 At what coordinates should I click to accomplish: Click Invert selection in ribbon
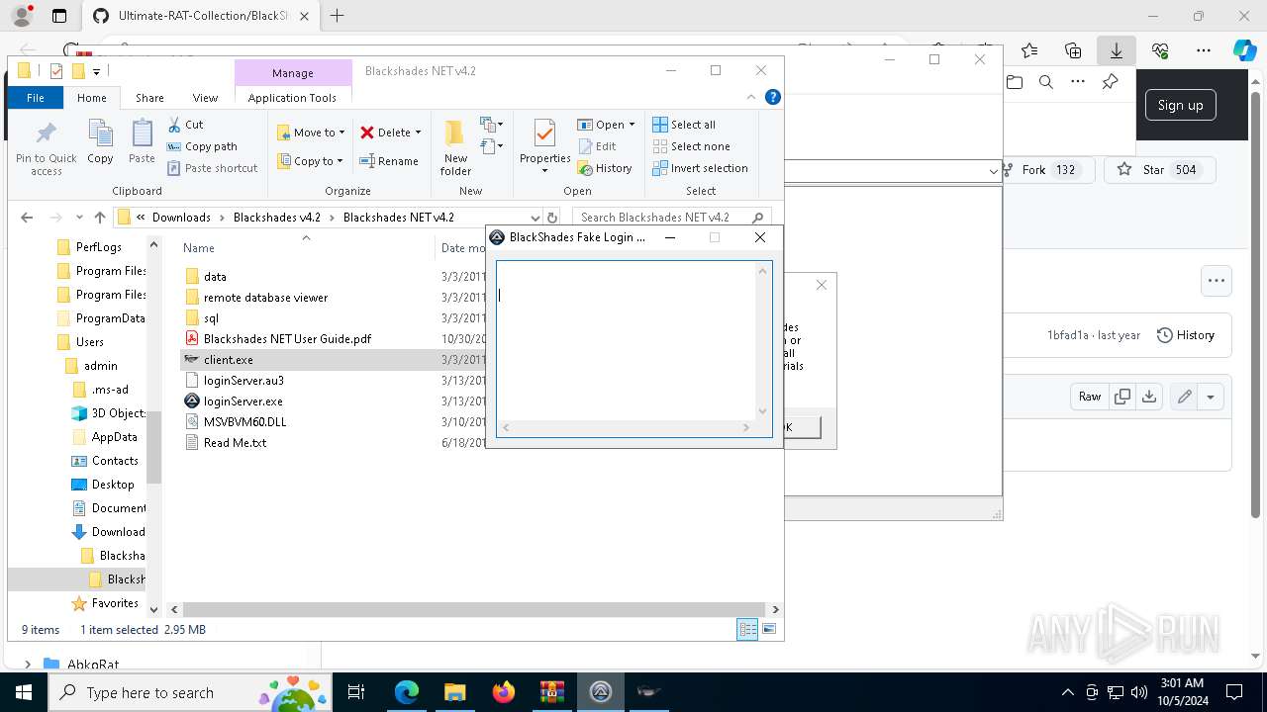pos(700,168)
